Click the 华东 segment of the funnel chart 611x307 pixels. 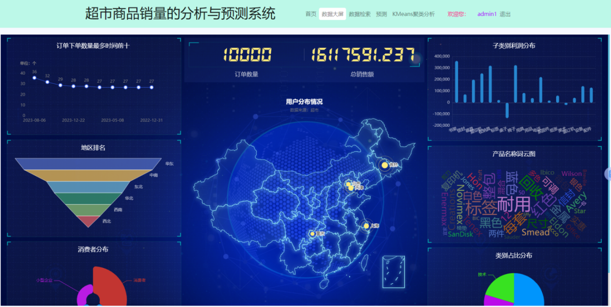[x=88, y=164]
